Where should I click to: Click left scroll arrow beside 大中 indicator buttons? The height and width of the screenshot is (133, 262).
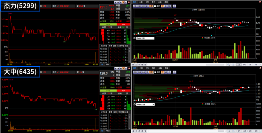[148, 131]
